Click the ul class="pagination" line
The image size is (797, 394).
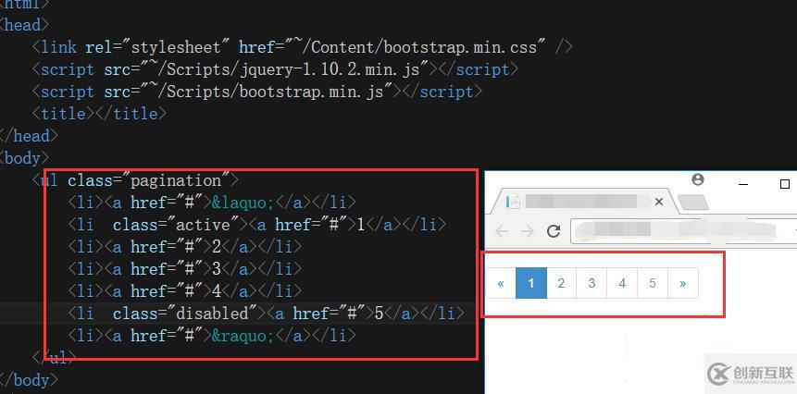click(x=135, y=180)
